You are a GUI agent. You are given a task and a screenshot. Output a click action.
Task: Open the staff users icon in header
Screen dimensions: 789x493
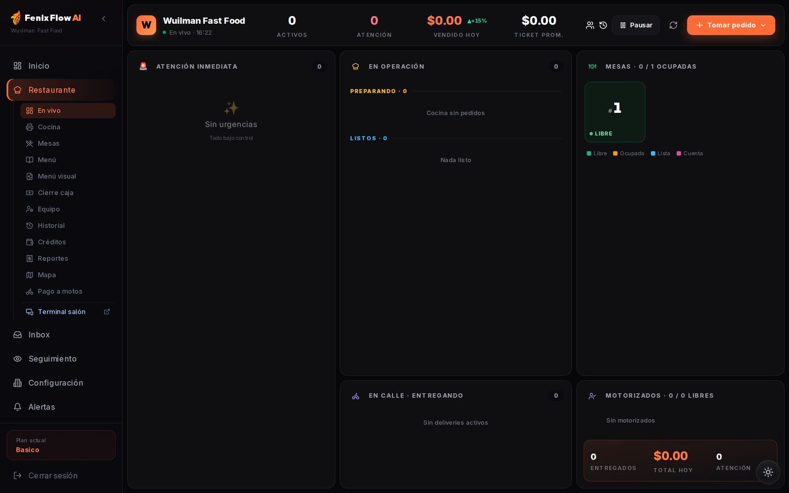[x=590, y=25]
